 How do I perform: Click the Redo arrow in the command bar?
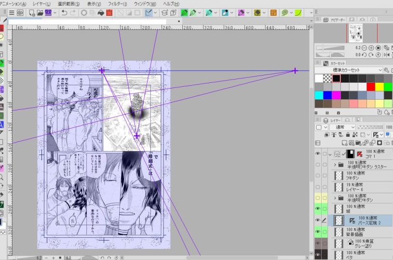[73, 13]
